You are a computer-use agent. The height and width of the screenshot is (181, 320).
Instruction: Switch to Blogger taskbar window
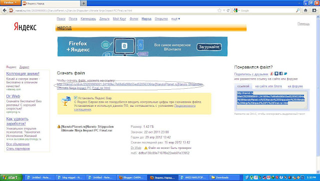pos(131,177)
